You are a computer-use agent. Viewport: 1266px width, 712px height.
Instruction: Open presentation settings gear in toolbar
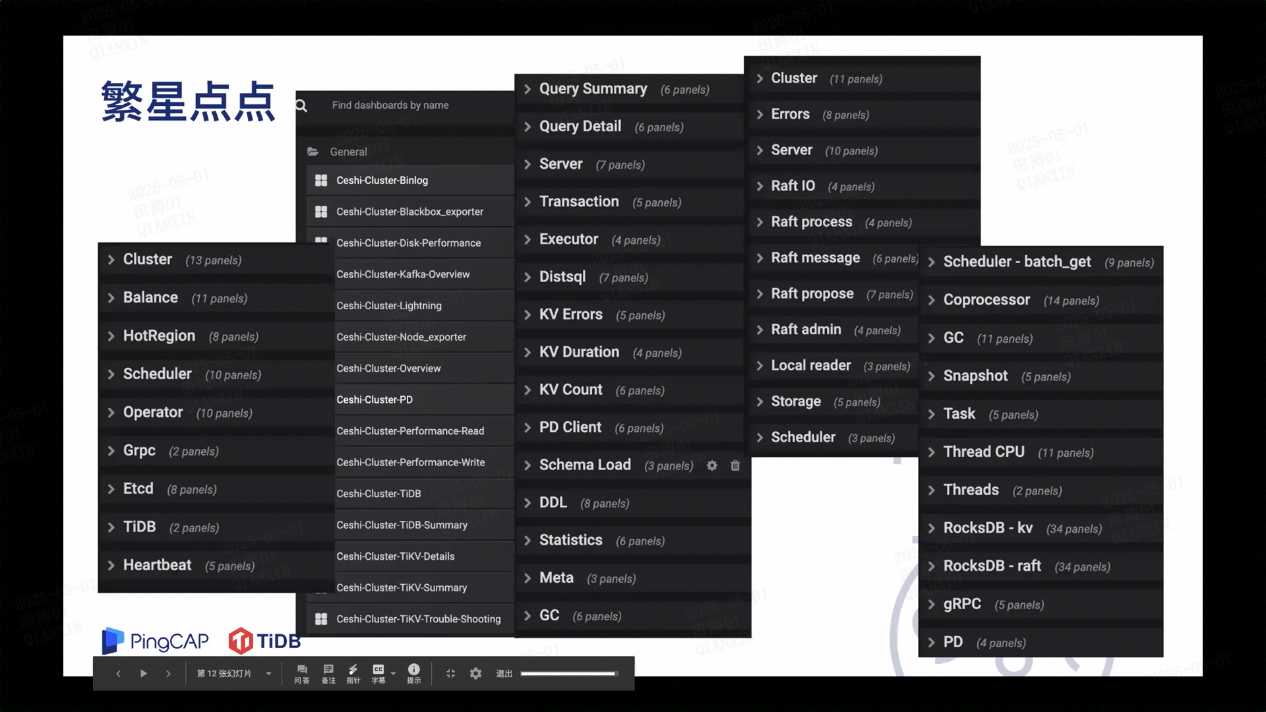(x=475, y=674)
